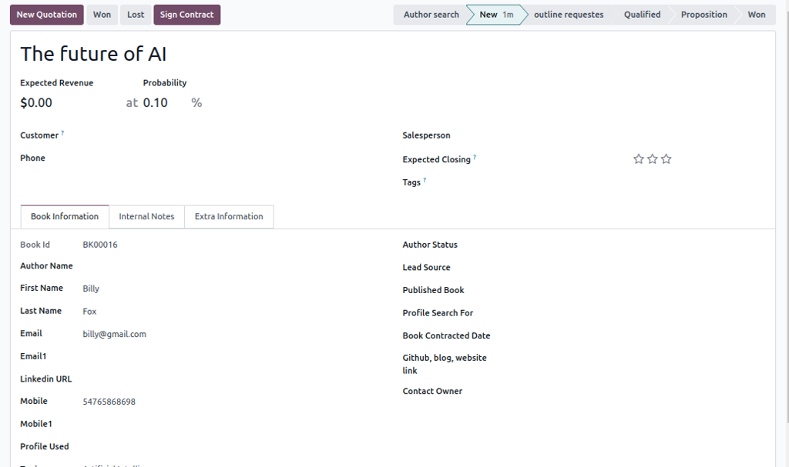Image resolution: width=789 pixels, height=467 pixels.
Task: Click the second priority star
Action: pos(653,159)
